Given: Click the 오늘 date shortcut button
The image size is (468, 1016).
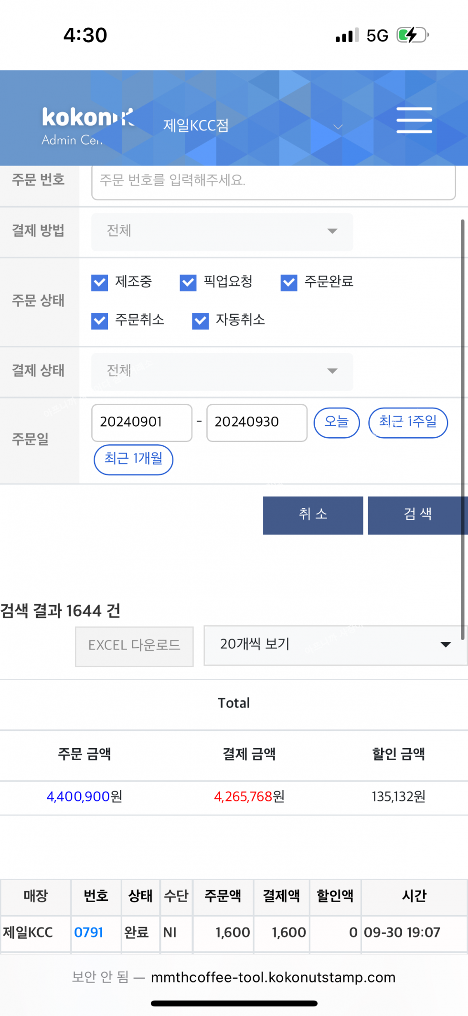Looking at the screenshot, I should point(336,422).
